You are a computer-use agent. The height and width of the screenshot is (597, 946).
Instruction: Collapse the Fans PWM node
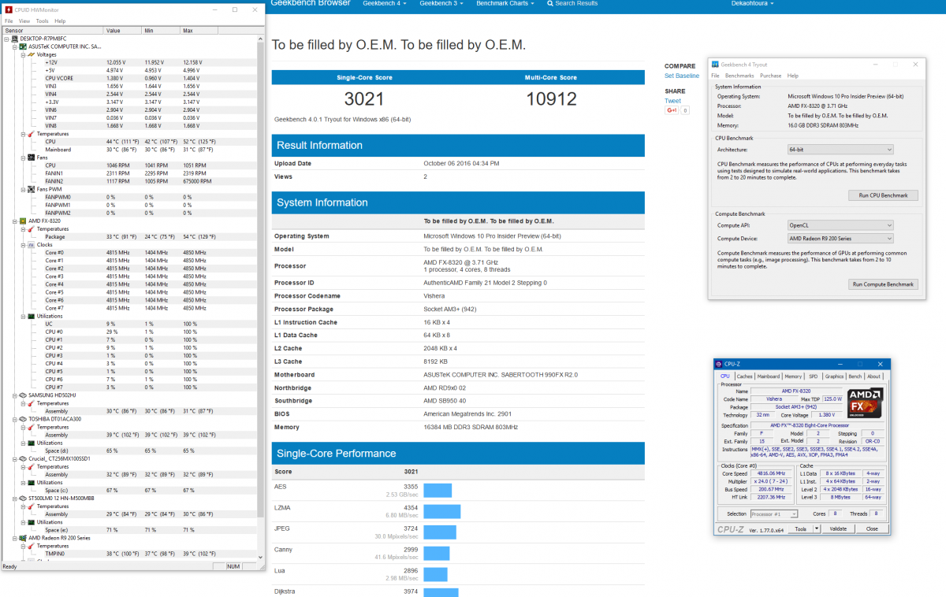23,189
